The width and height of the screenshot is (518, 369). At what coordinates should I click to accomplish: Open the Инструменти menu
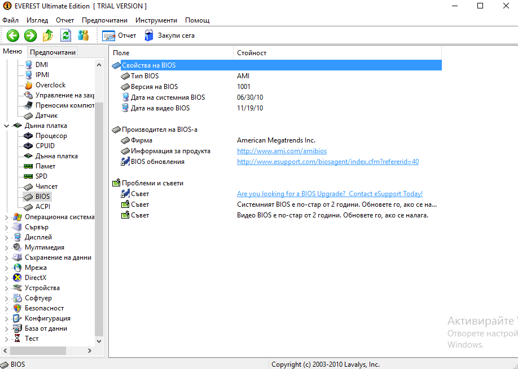(x=156, y=20)
